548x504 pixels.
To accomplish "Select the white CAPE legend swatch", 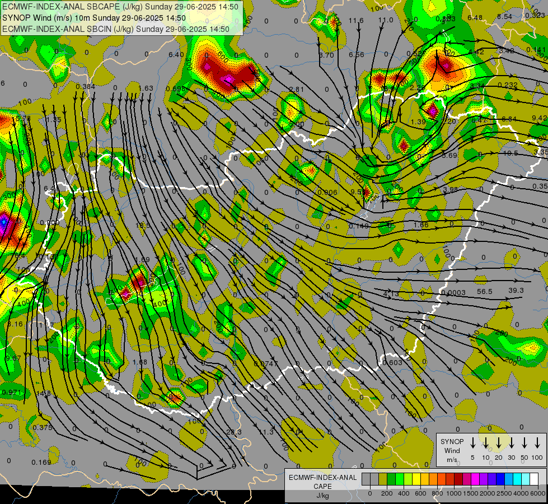I will click(533, 479).
